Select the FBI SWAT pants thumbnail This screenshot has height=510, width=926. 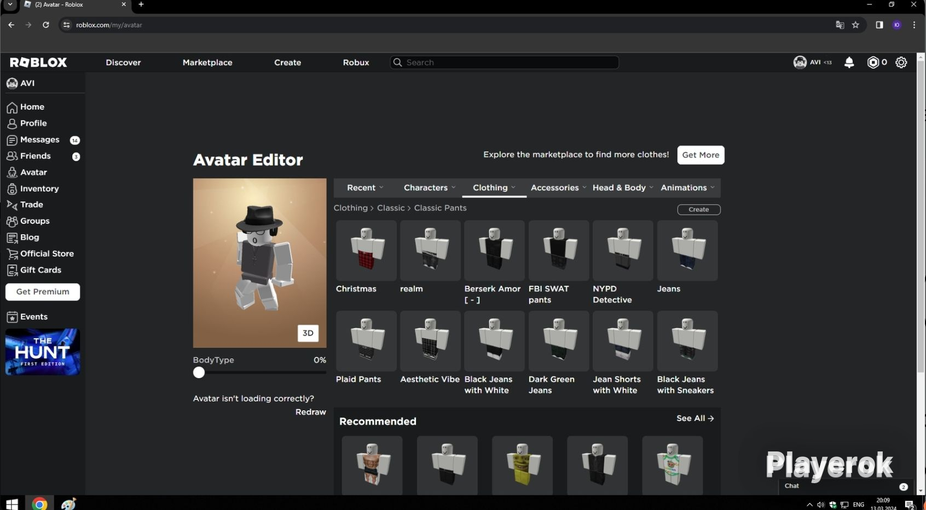(559, 251)
